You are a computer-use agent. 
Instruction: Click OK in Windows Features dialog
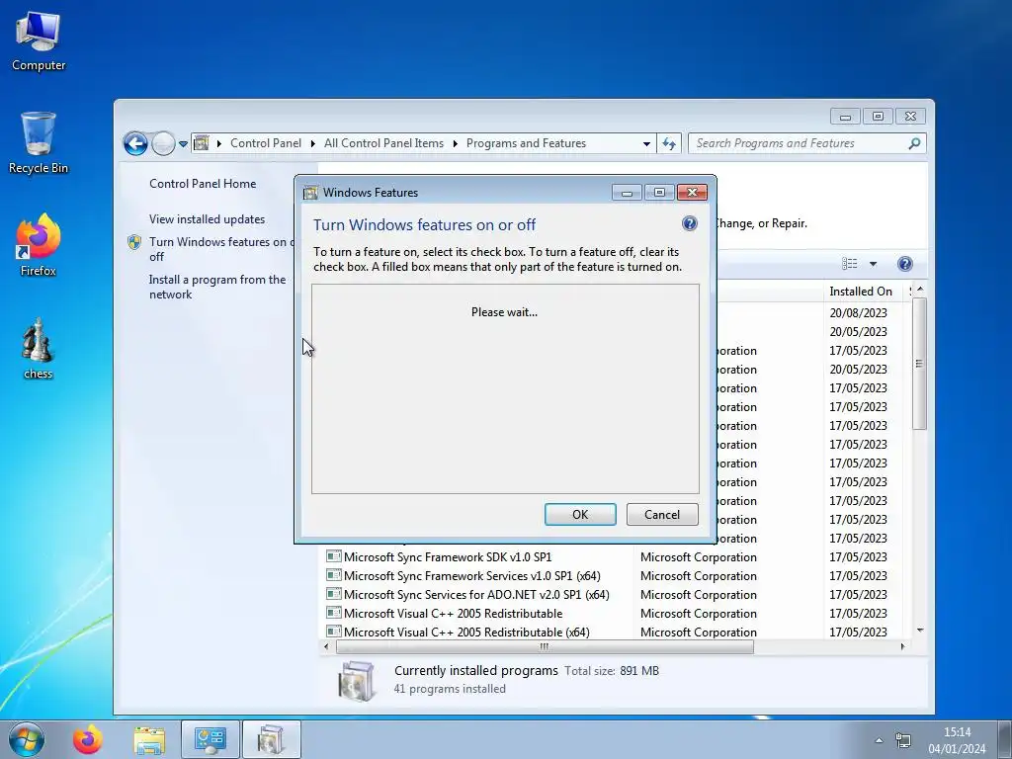point(580,514)
